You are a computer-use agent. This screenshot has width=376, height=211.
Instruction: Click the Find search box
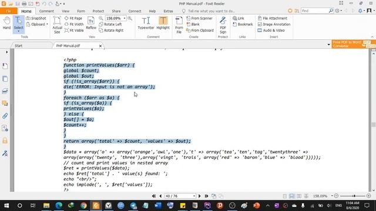pos(315,11)
